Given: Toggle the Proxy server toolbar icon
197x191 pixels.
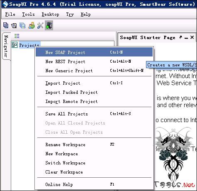Looking at the screenshot, I should coord(49,25).
